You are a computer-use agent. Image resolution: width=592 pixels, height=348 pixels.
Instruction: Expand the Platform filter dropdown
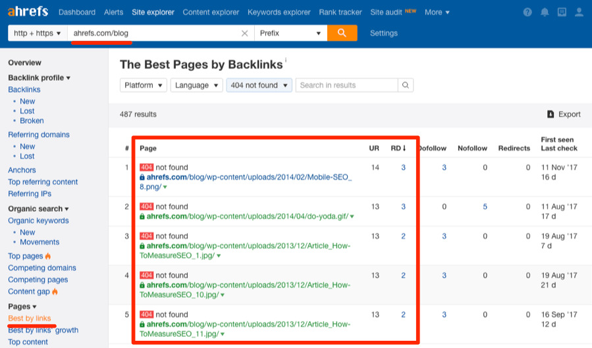144,85
